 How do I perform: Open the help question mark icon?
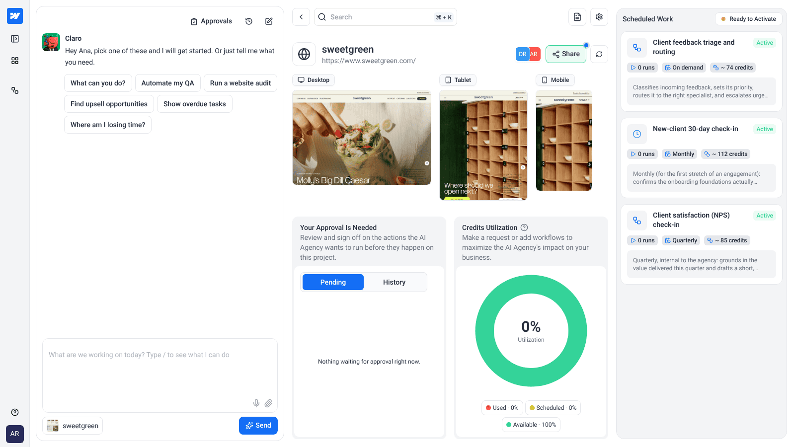point(15,412)
